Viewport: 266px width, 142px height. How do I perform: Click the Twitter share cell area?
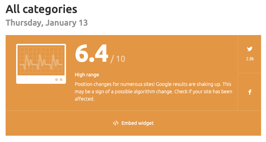(x=250, y=54)
